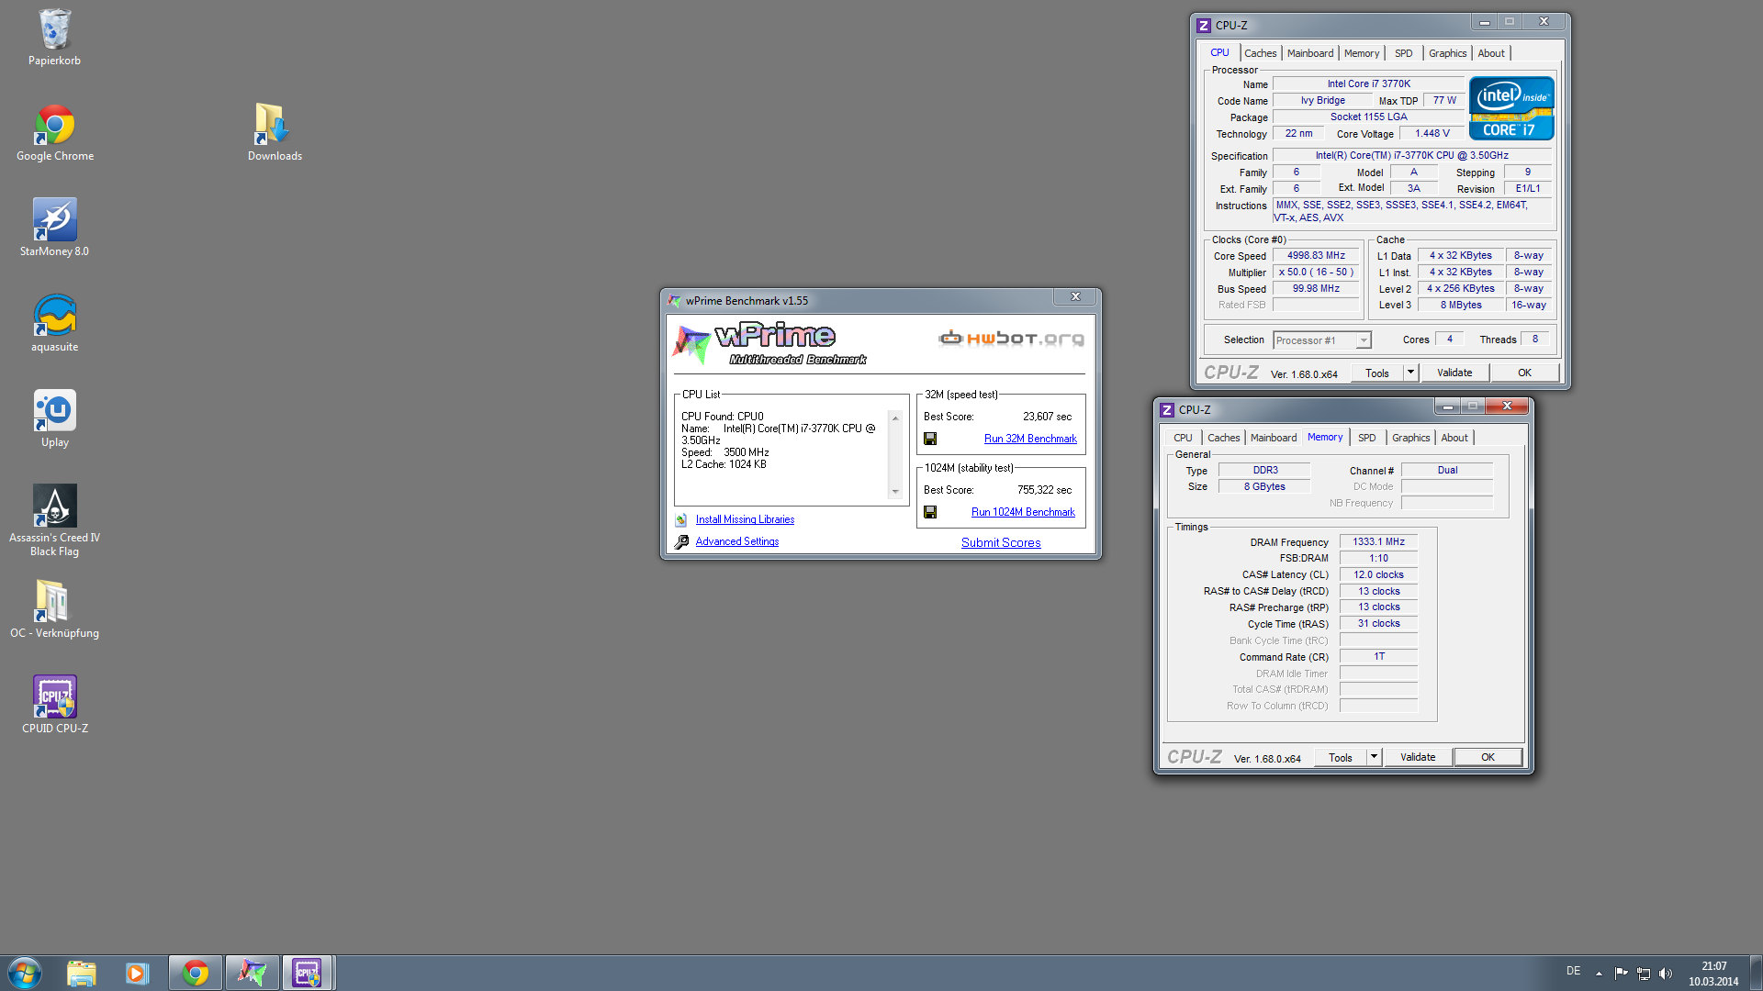The width and height of the screenshot is (1763, 991).
Task: Click the Advanced Settings wrench icon
Action: pyautogui.click(x=681, y=541)
